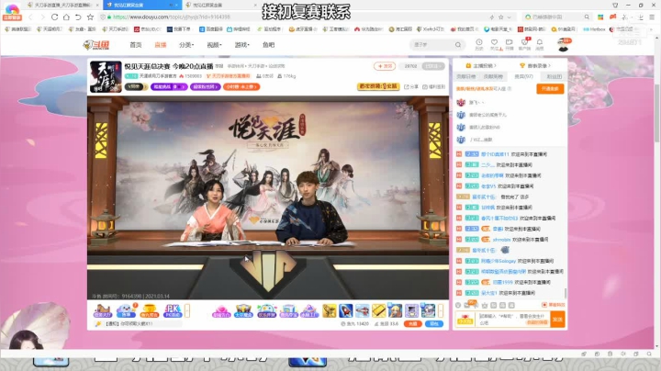Click the question mark help icon beside 可入座

pos(510,89)
